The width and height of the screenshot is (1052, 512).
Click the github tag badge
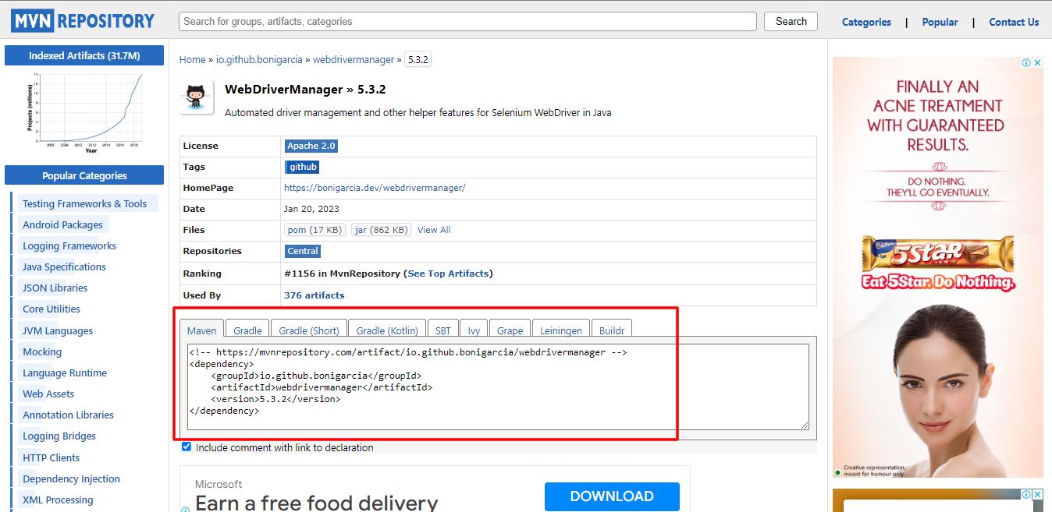coord(303,167)
